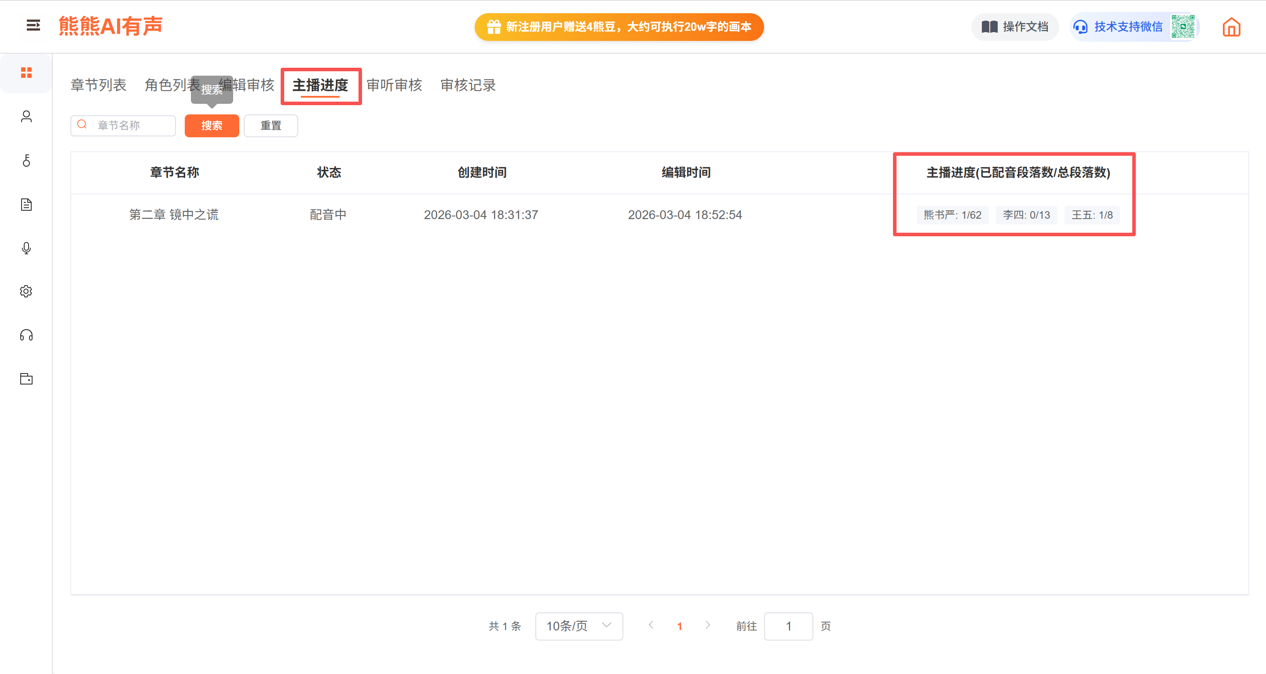This screenshot has height=674, width=1266.
Task: Open settings gear icon in sidebar
Action: tap(26, 292)
